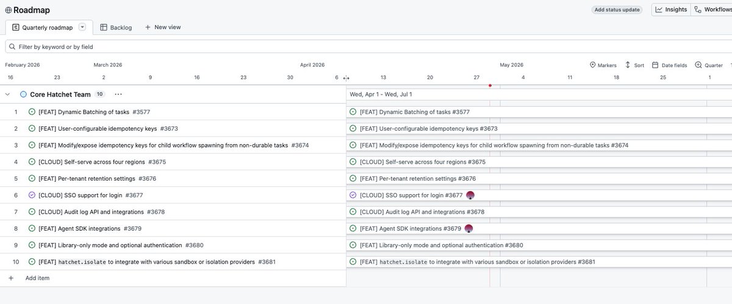
Task: Open SSO support for login #3677 in table
Action: 90,195
